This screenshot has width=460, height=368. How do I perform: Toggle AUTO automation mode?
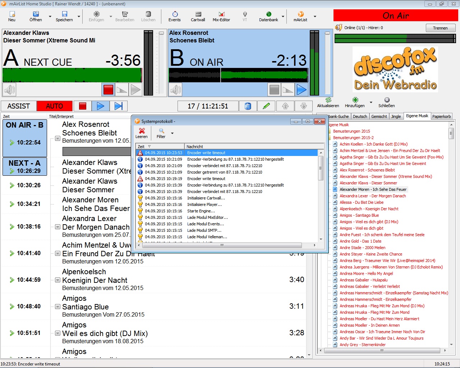(x=54, y=106)
